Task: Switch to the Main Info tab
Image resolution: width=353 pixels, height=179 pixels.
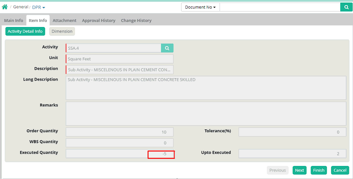Action: [14, 21]
